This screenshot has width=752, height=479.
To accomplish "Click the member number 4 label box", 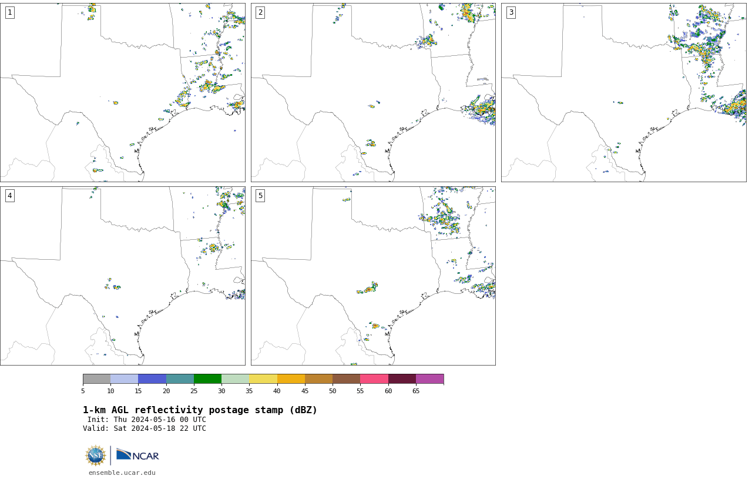I will tap(9, 196).
